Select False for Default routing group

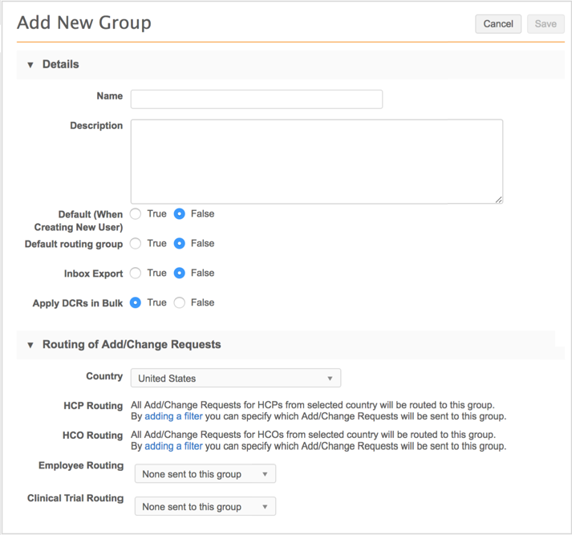[x=180, y=244]
